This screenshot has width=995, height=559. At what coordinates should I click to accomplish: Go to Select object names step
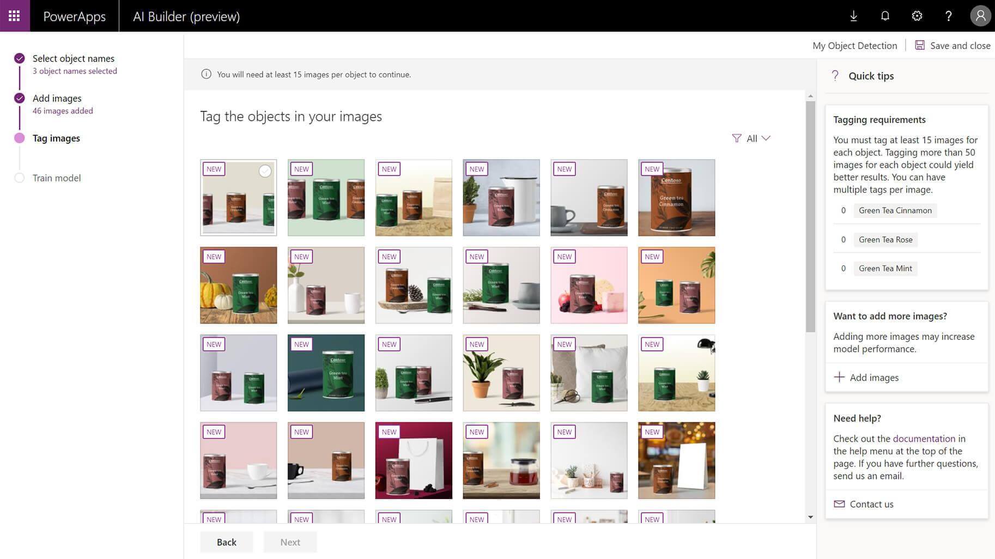click(x=73, y=58)
